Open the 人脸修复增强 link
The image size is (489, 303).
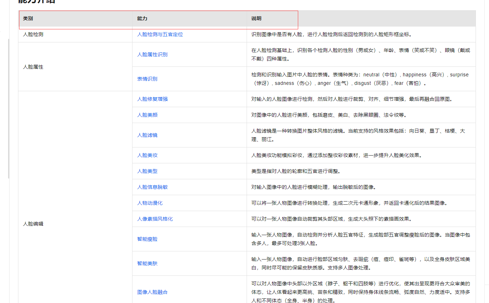coord(152,99)
